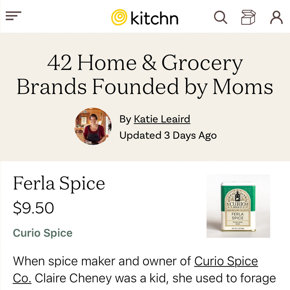
Task: Open the box icon in header
Action: click(x=248, y=17)
